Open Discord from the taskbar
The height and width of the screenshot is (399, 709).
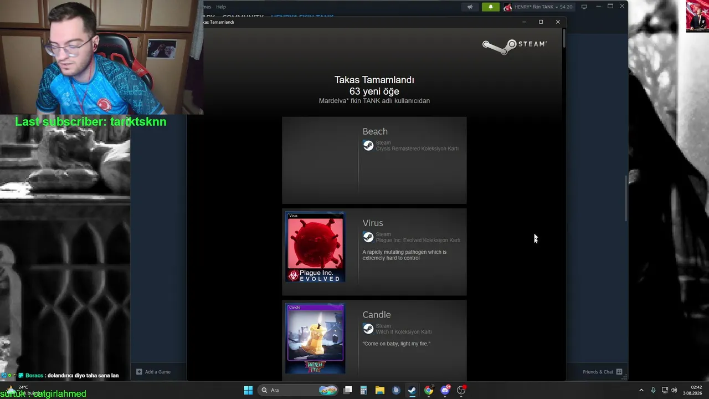pos(445,390)
